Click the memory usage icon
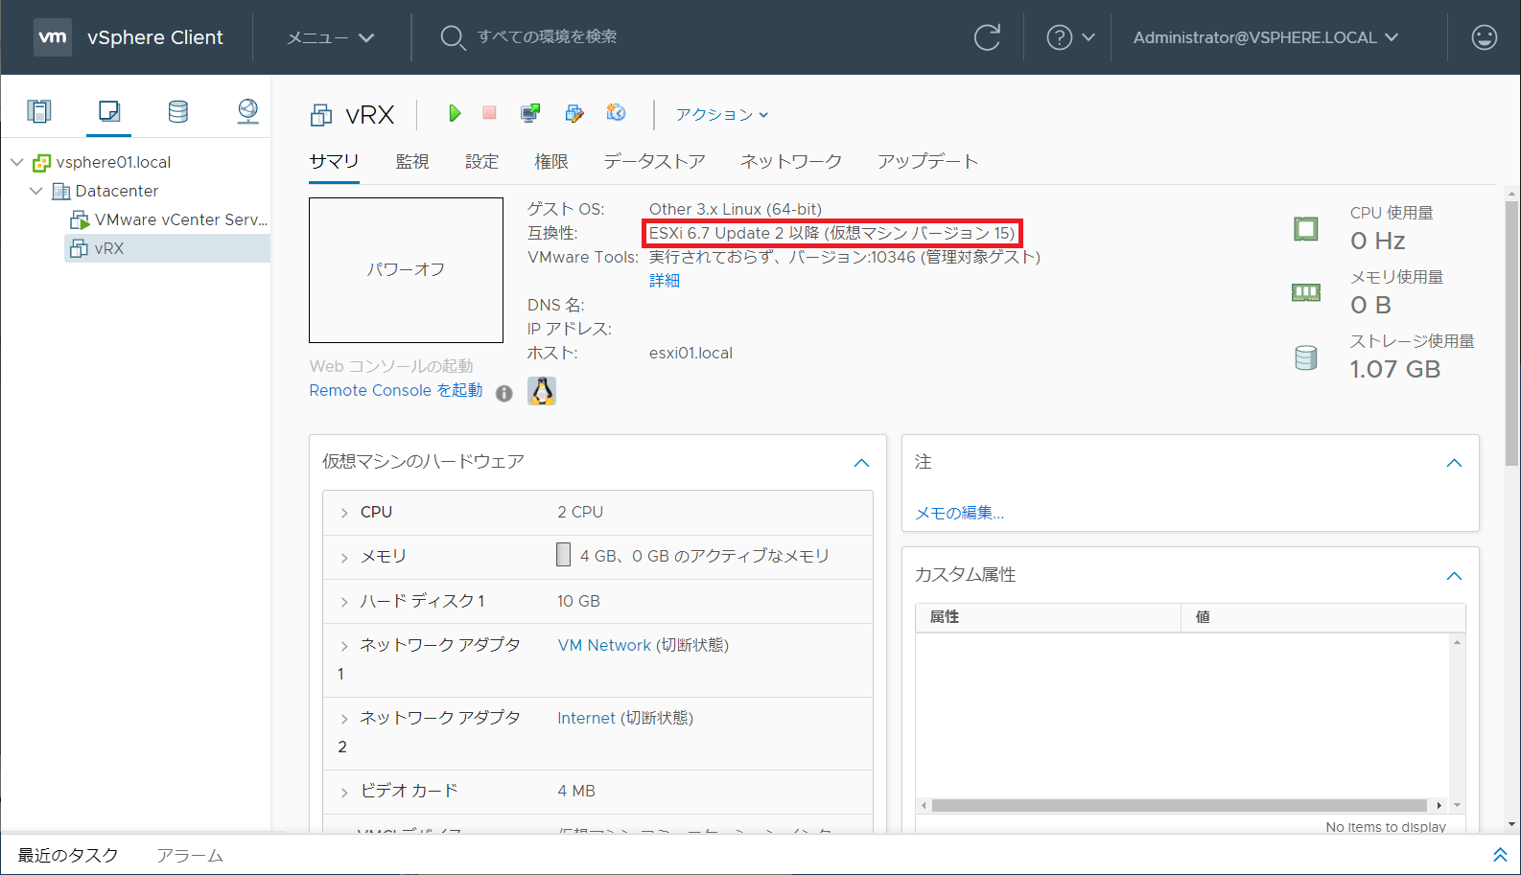This screenshot has width=1521, height=875. click(1305, 292)
